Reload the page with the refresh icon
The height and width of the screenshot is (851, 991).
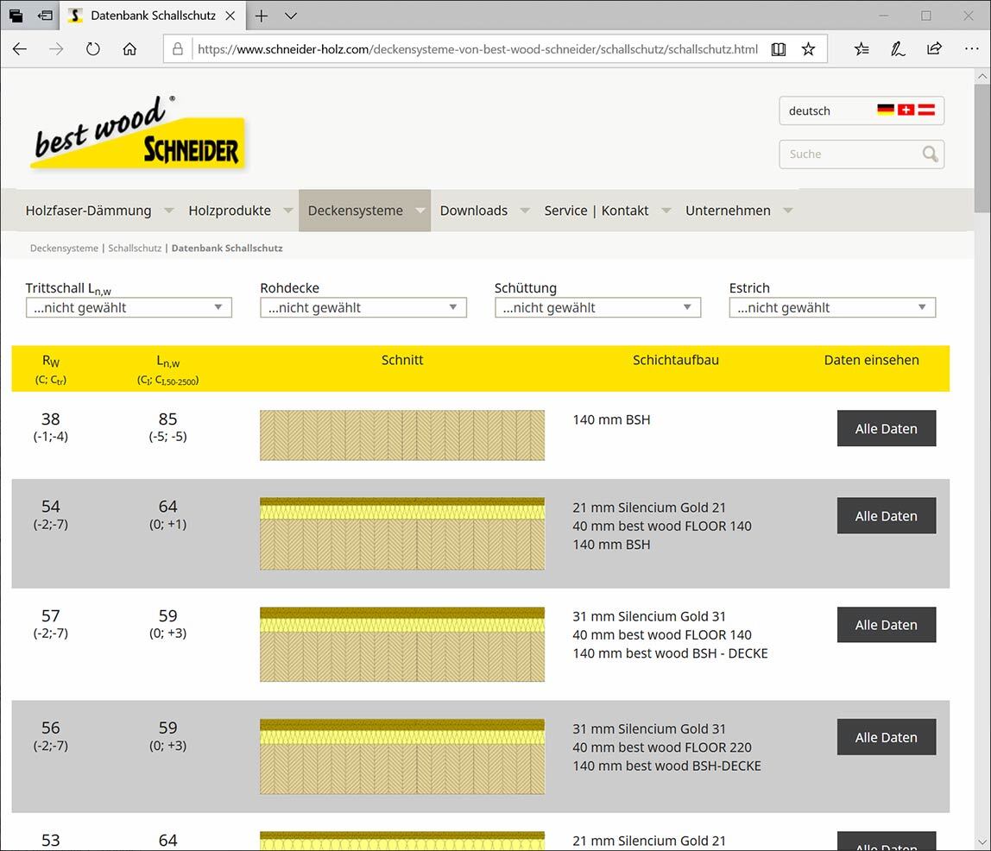(x=93, y=48)
